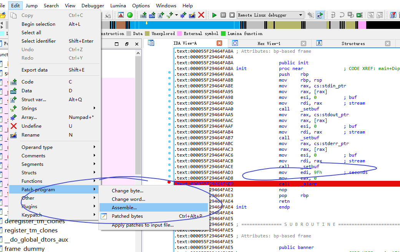Select Apply patches to input file...
Screen dimensions: 400x252
tap(154, 225)
